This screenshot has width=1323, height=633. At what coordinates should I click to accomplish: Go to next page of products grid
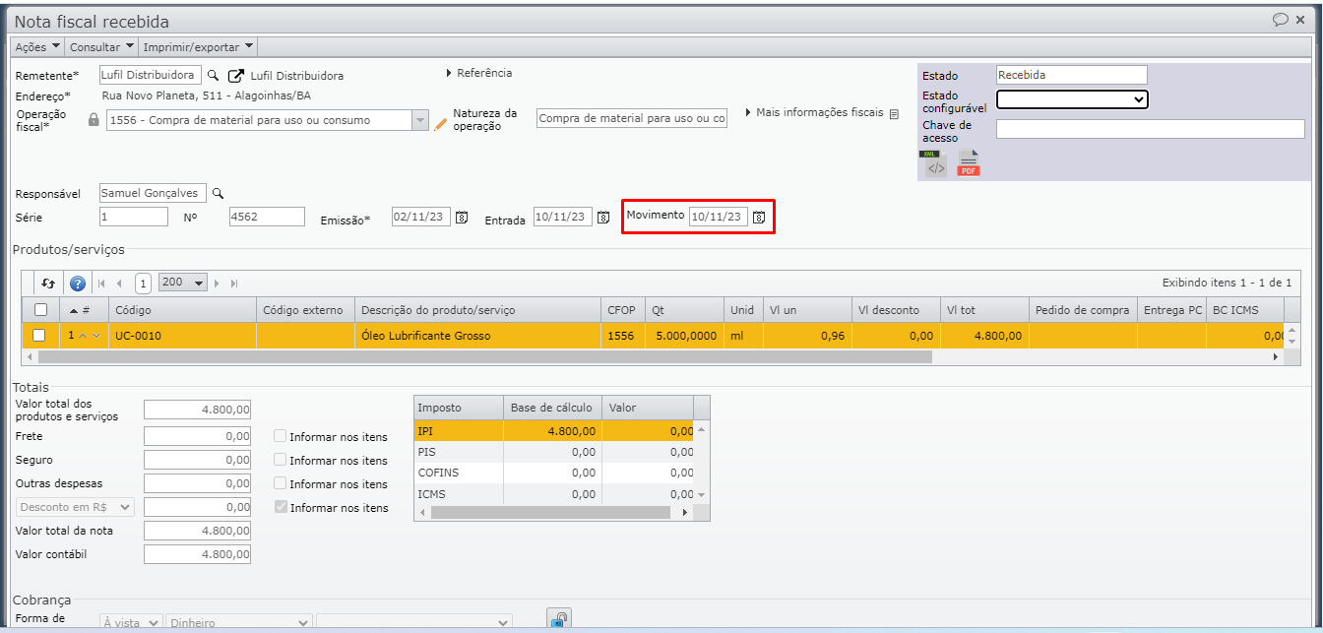click(x=217, y=284)
